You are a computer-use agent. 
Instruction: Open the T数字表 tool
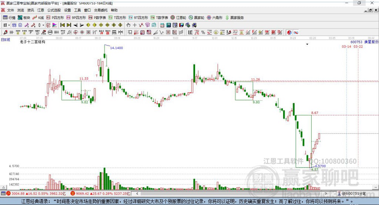tap(159, 18)
